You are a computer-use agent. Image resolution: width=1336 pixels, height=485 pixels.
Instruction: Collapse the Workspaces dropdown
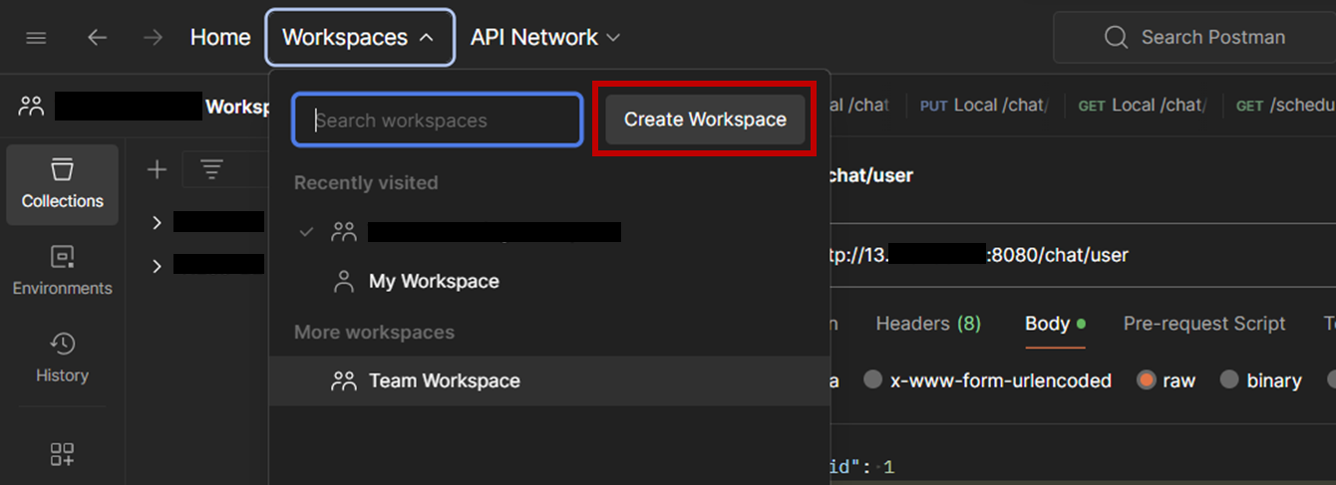360,38
